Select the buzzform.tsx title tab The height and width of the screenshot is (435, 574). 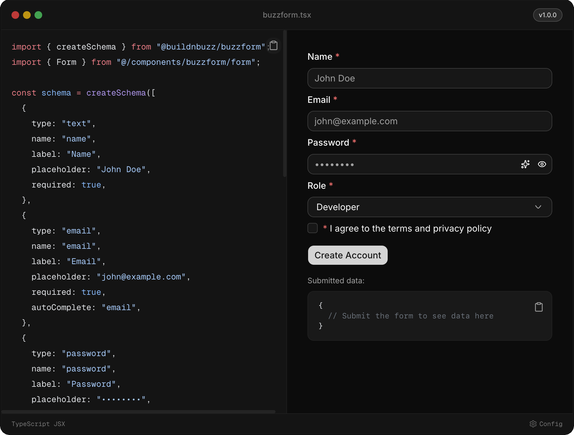(287, 15)
